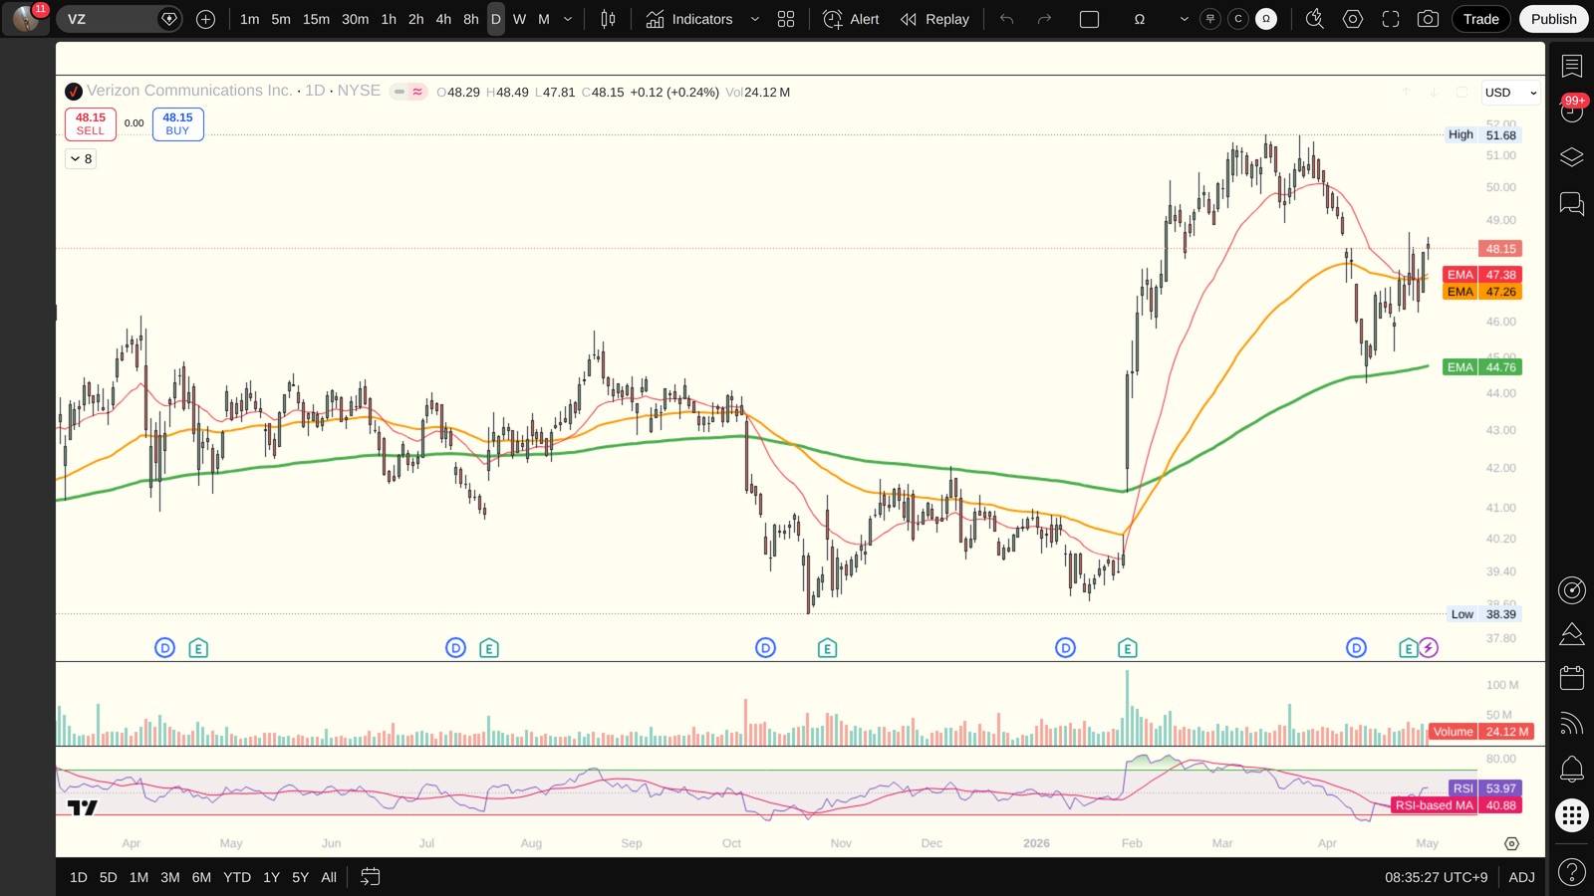The image size is (1594, 896).
Task: Open the USD currency dropdown
Action: tap(1510, 93)
